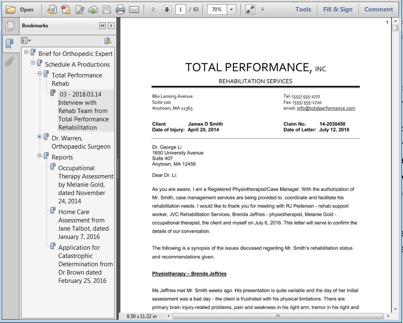Viewport: 403px width, 323px height.
Task: Open the edit text pencil-and-page icon
Action: tap(80, 10)
